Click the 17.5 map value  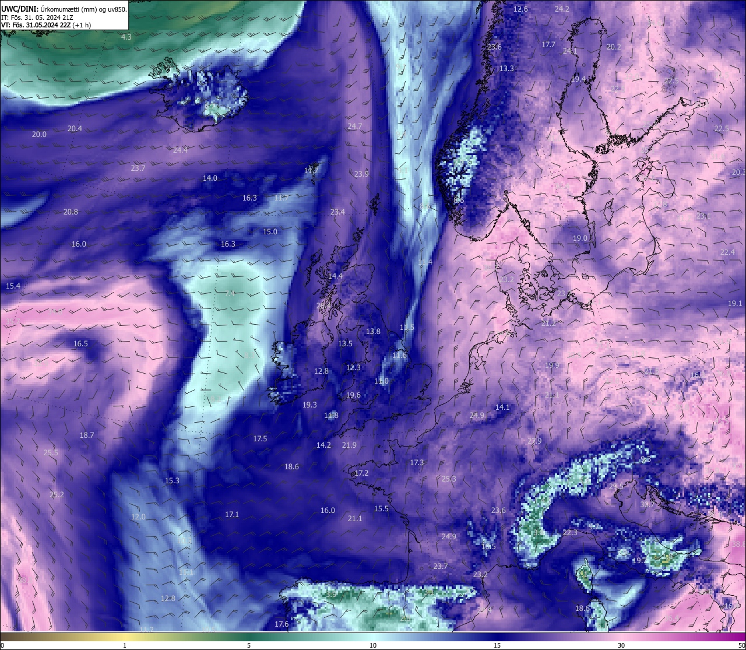(x=260, y=438)
